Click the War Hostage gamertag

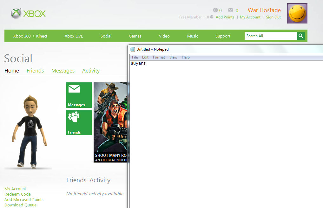pos(264,10)
